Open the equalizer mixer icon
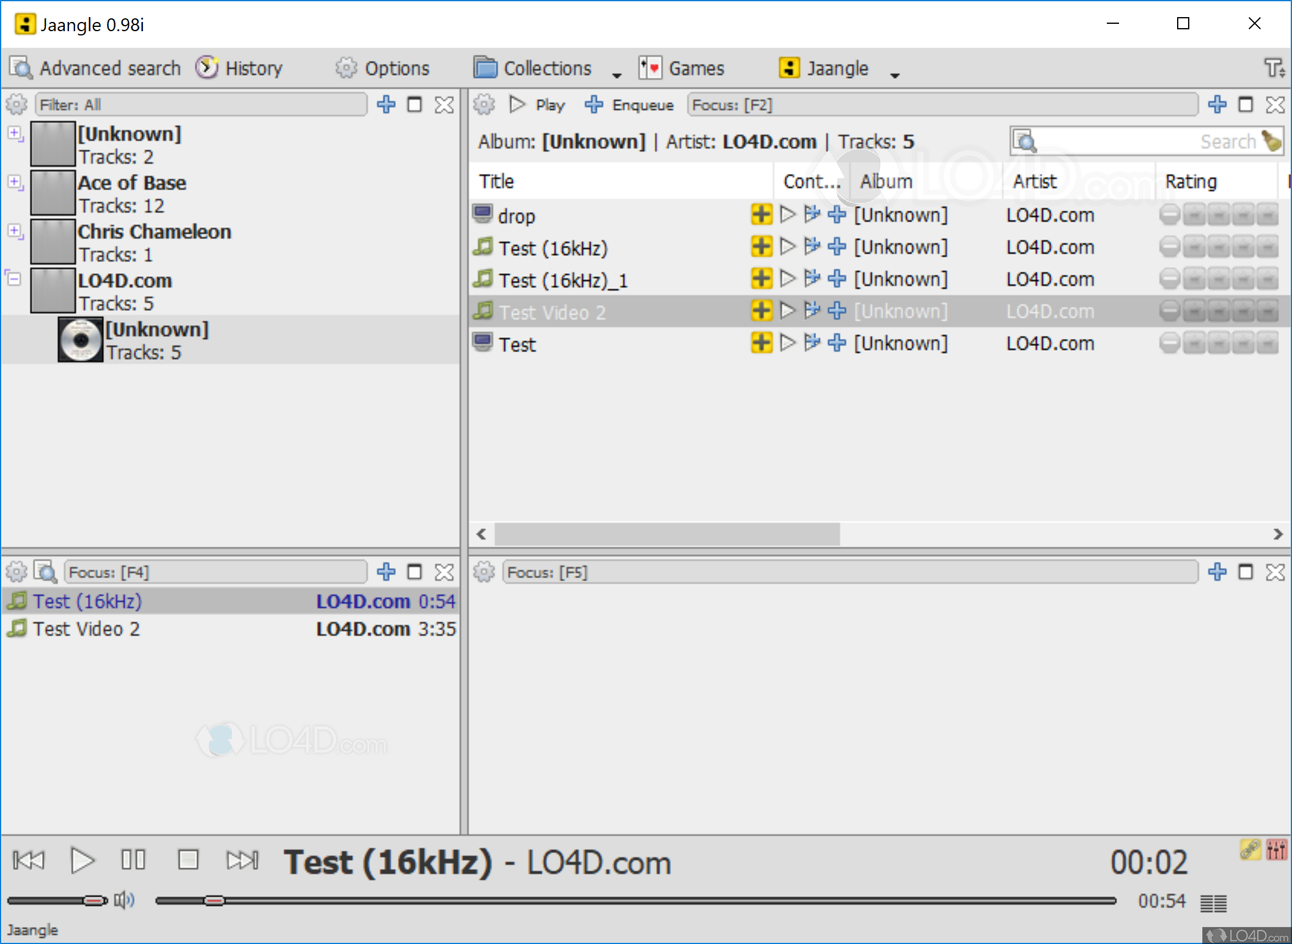 [x=1277, y=849]
